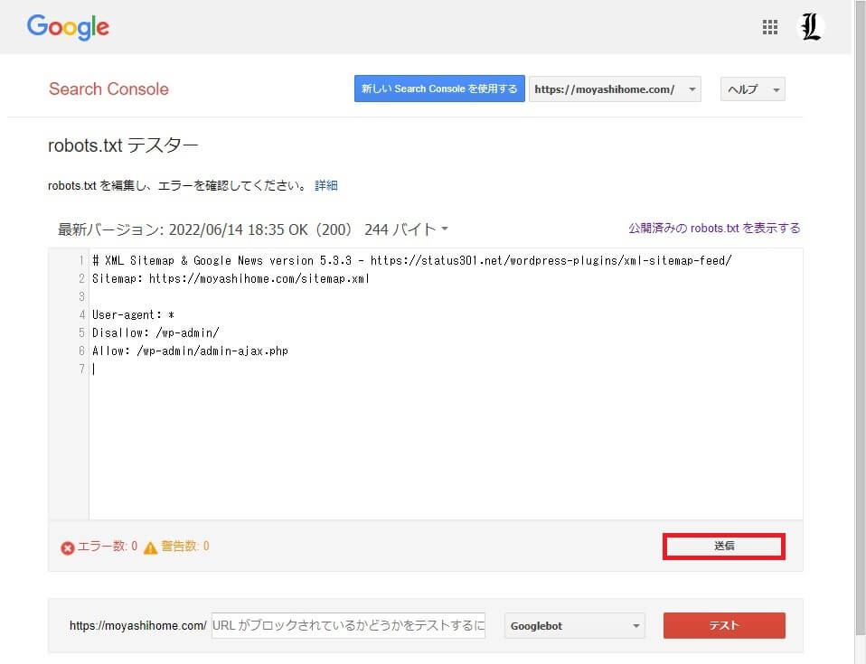The image size is (866, 664).
Task: Click the Allow: admin-ajax.php line in editor
Action: tap(190, 351)
